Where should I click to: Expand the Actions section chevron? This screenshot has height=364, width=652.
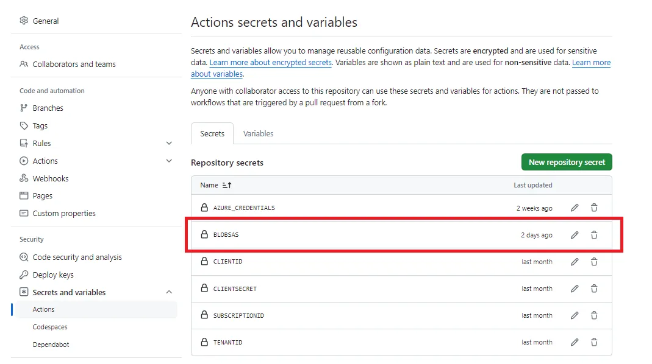click(169, 161)
